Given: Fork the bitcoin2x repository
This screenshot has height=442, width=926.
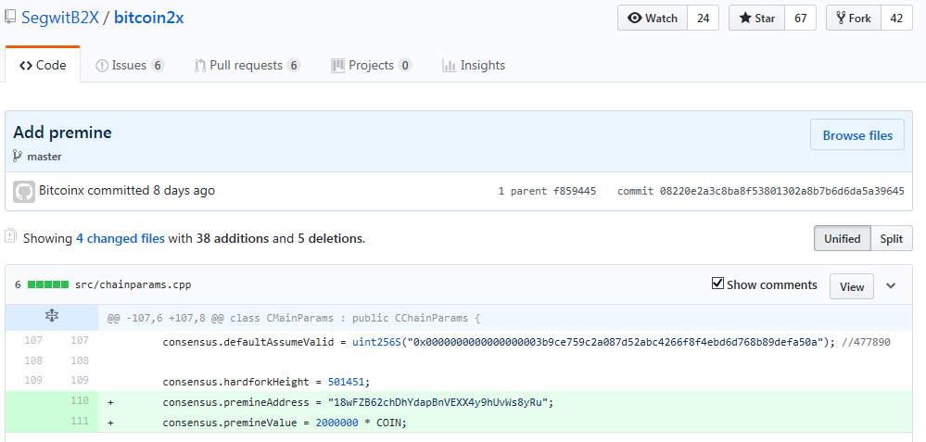Looking at the screenshot, I should coord(854,18).
